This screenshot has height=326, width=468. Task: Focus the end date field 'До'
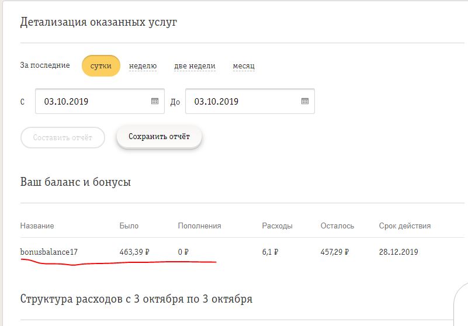point(250,101)
